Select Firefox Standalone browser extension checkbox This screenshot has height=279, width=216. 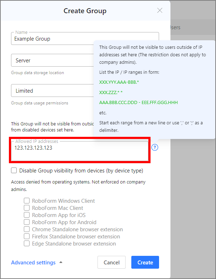coord(26,237)
